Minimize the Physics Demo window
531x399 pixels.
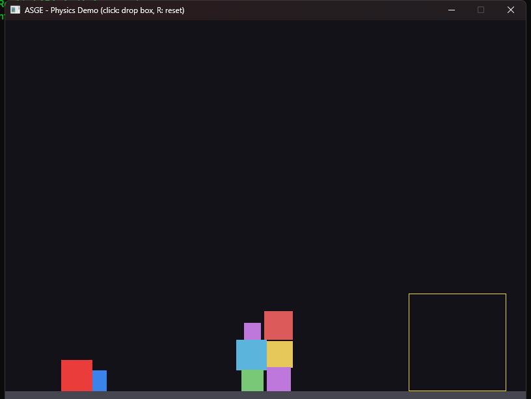click(x=452, y=10)
